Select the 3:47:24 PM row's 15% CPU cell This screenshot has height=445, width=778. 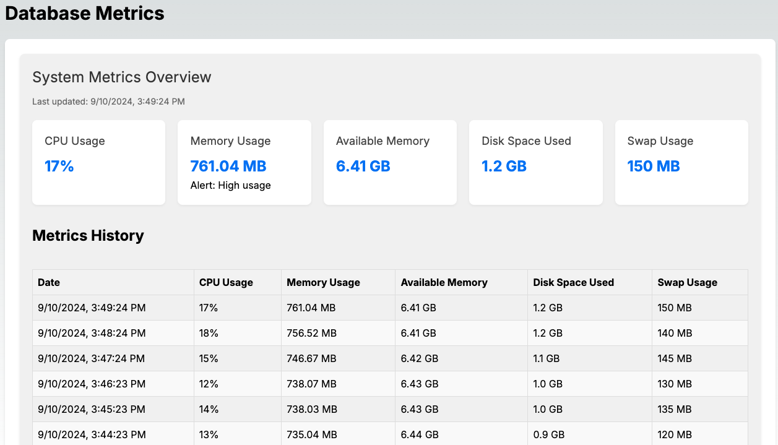pos(209,358)
